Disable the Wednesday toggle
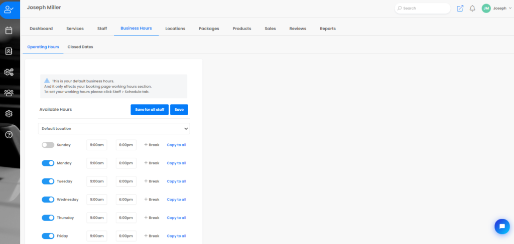This screenshot has width=514, height=244. pyautogui.click(x=48, y=199)
